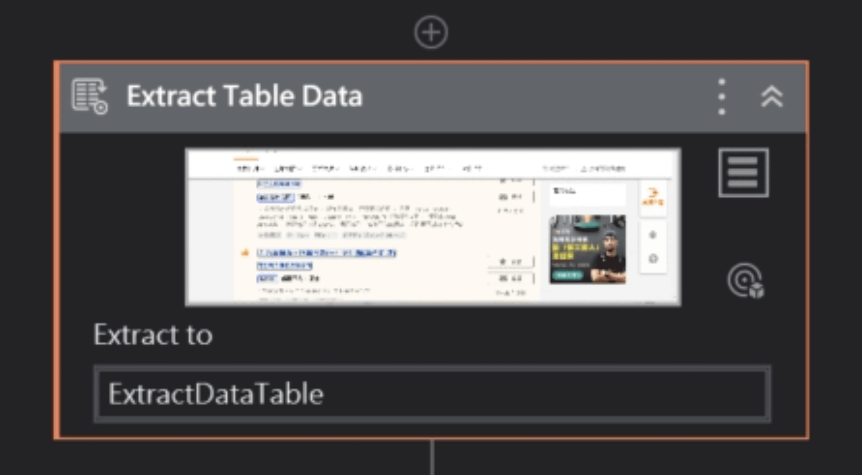Click the lower gray circle icon in preview sidebar
The width and height of the screenshot is (862, 475).
click(653, 259)
